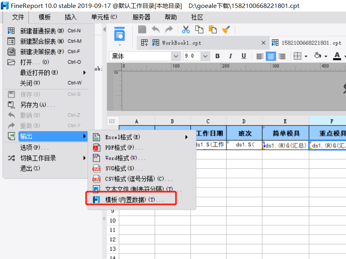
Task: Click the background fill bucket icon
Action: pyautogui.click(x=317, y=56)
